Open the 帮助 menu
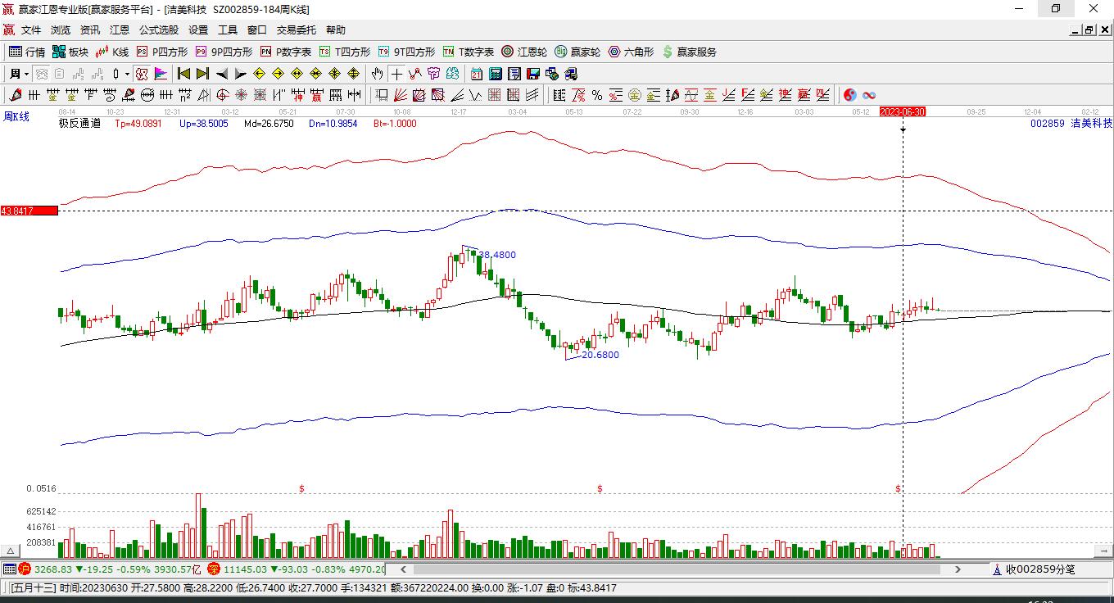The width and height of the screenshot is (1114, 603). pos(336,30)
